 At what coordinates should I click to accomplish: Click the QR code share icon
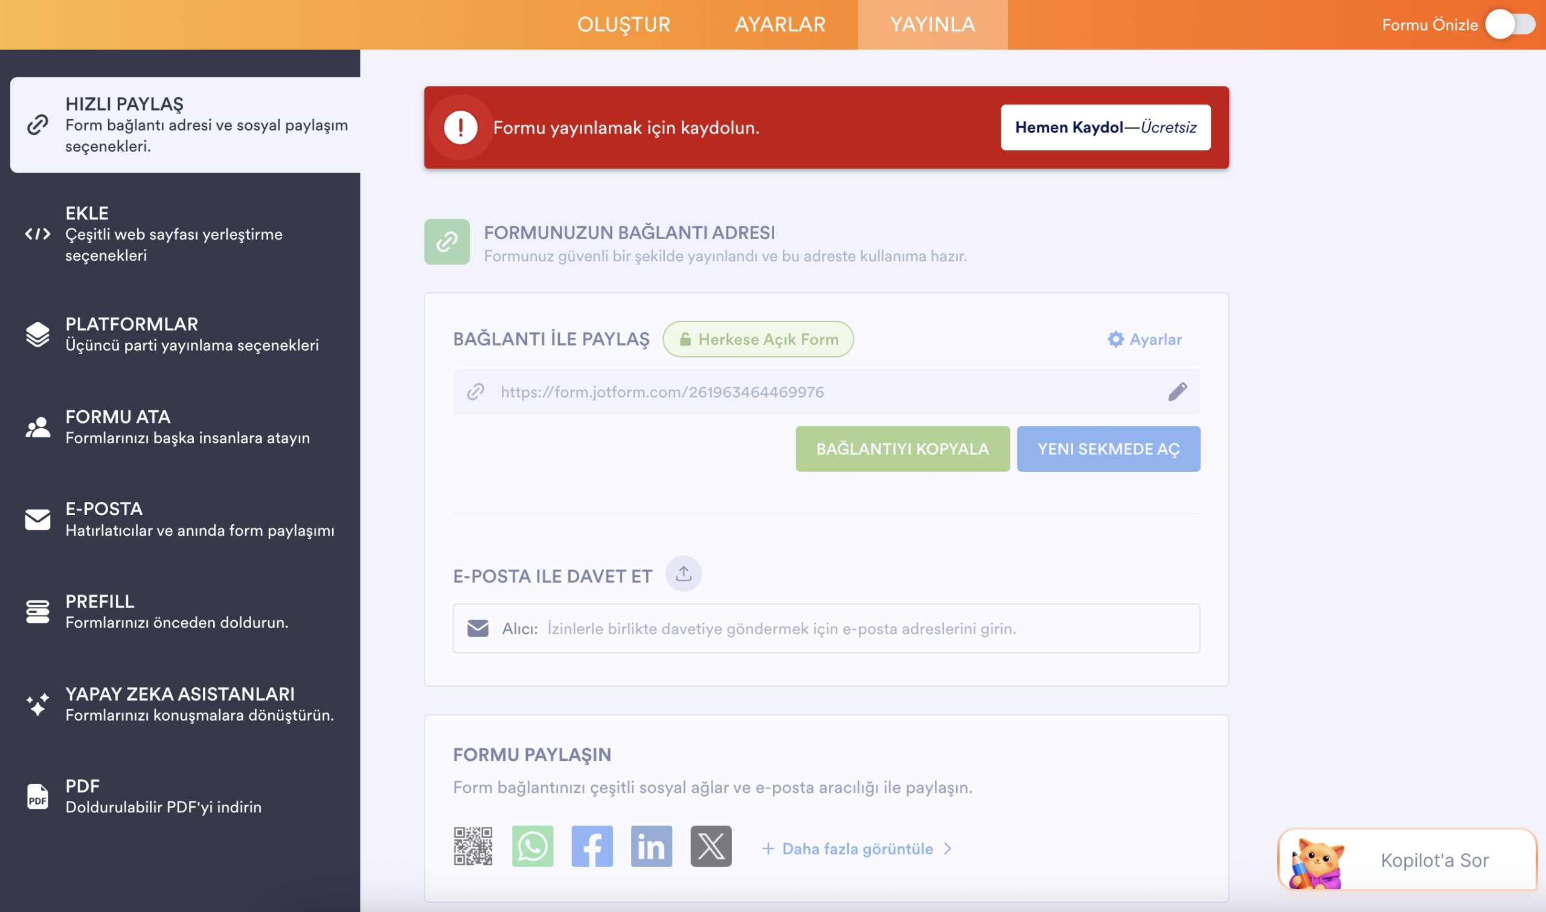click(x=472, y=846)
